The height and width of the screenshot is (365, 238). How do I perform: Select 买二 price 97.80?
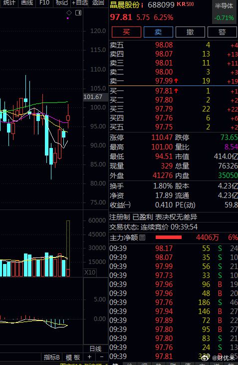164,100
